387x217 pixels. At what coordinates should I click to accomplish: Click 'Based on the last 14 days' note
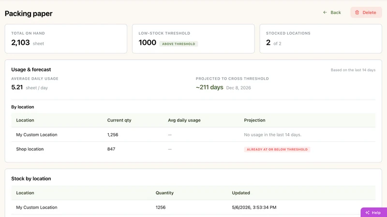click(x=353, y=70)
